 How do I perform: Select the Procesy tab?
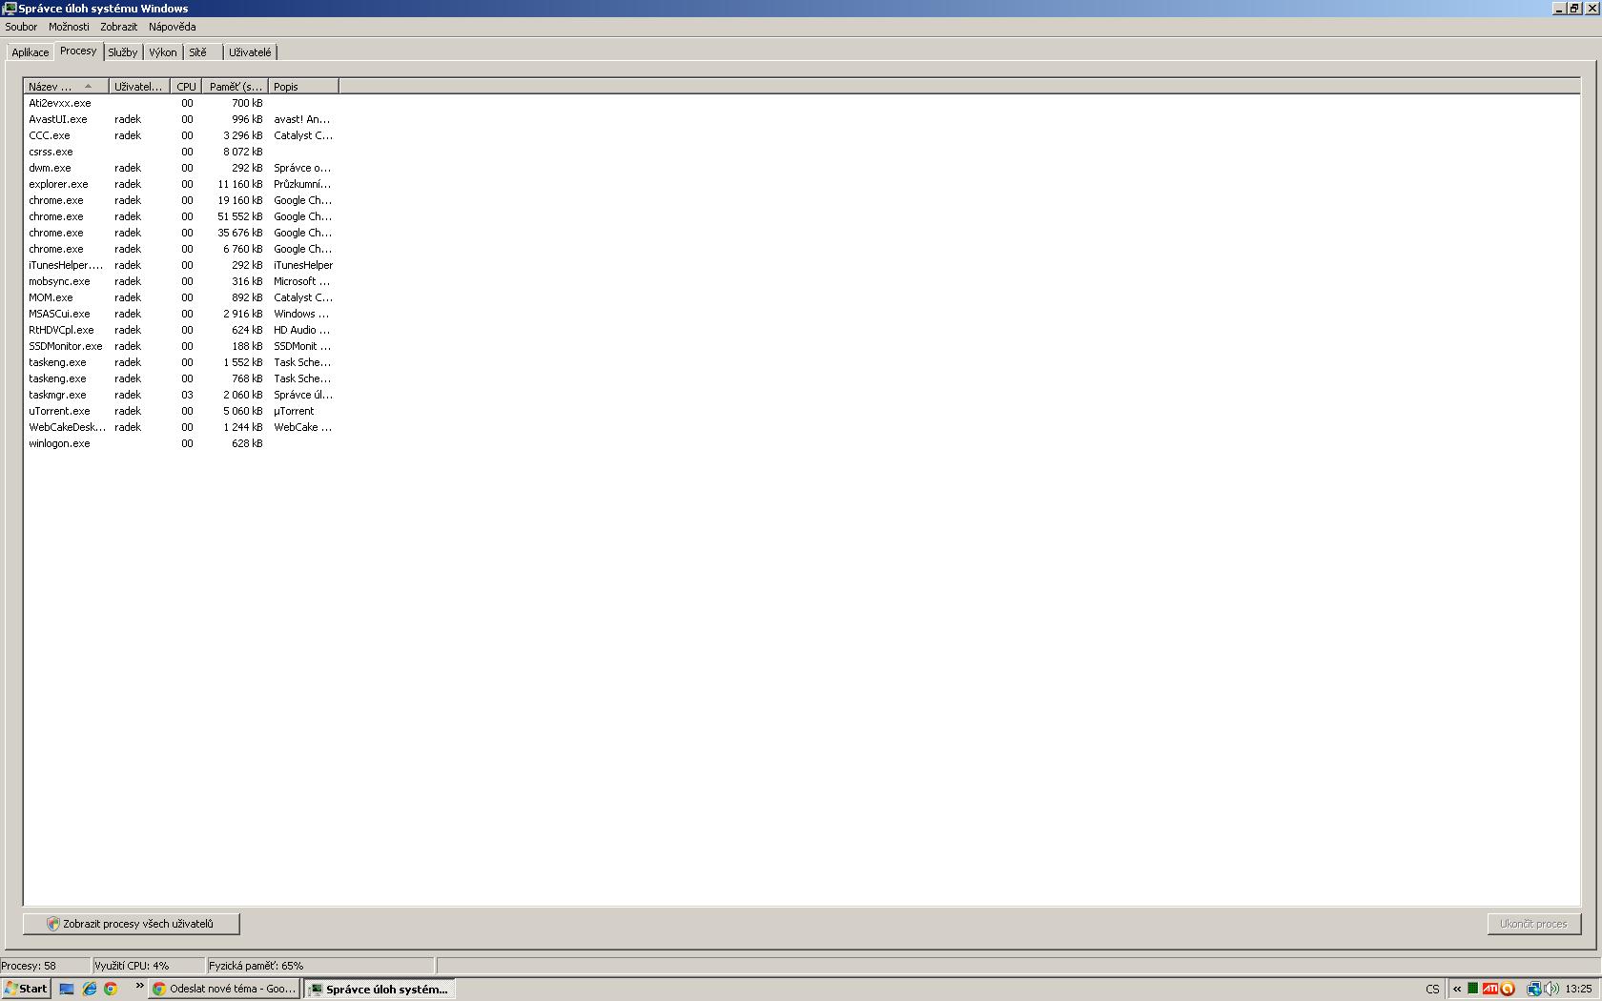coord(78,51)
